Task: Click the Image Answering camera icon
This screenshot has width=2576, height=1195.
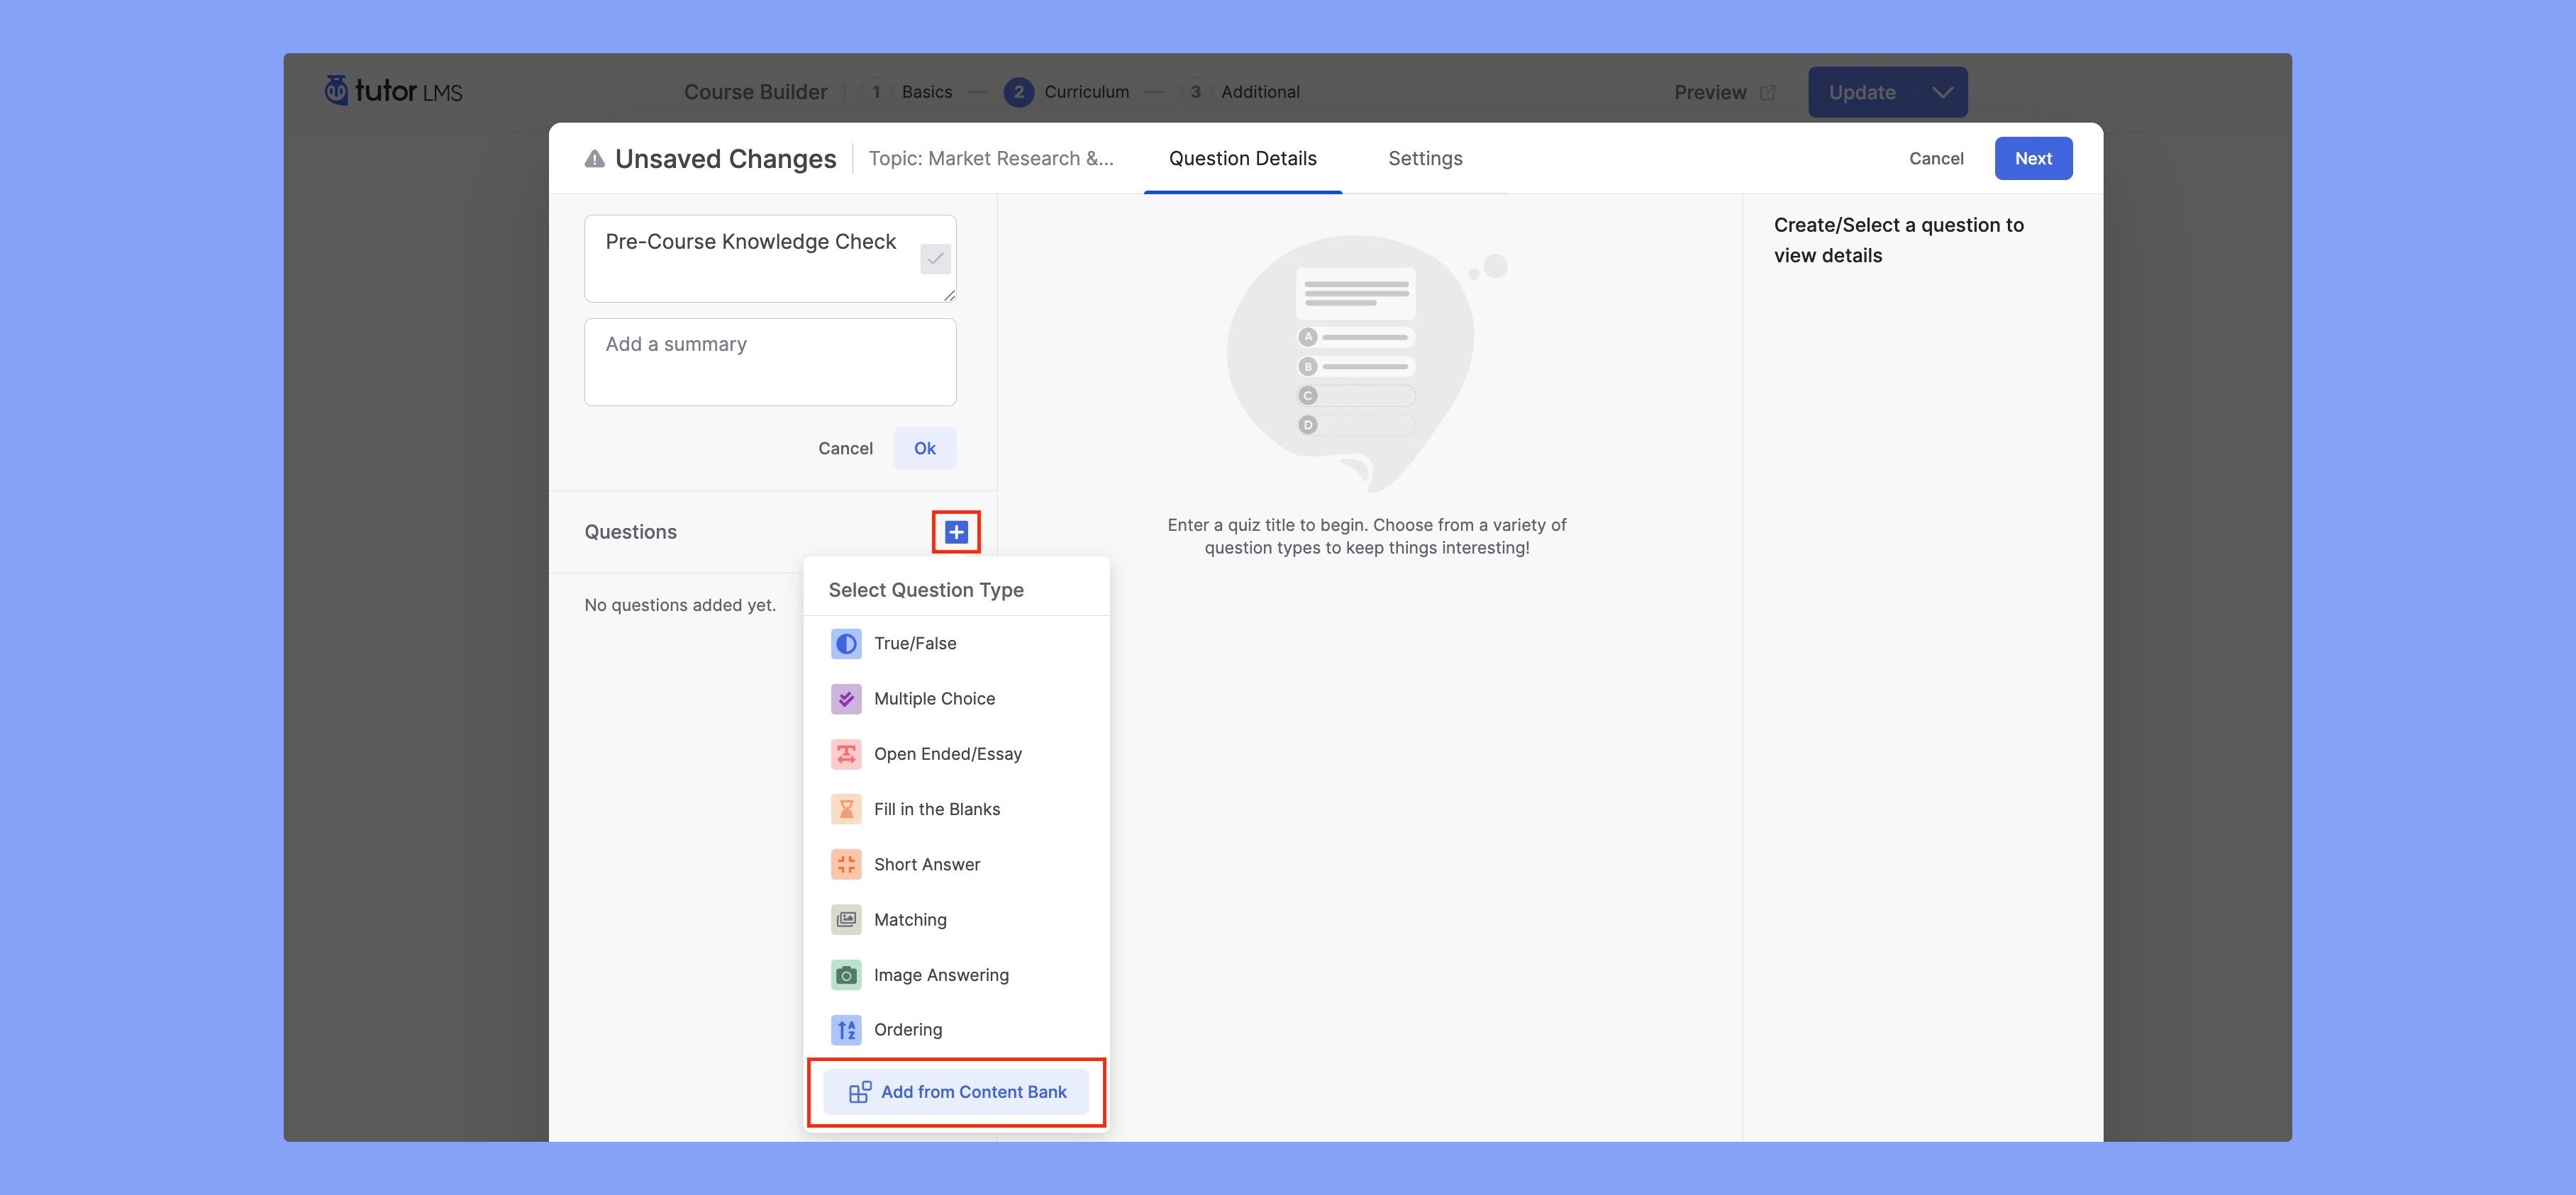Action: click(846, 975)
